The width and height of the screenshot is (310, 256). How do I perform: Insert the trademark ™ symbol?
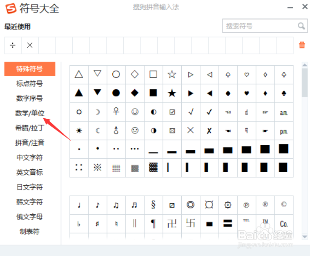point(265,224)
